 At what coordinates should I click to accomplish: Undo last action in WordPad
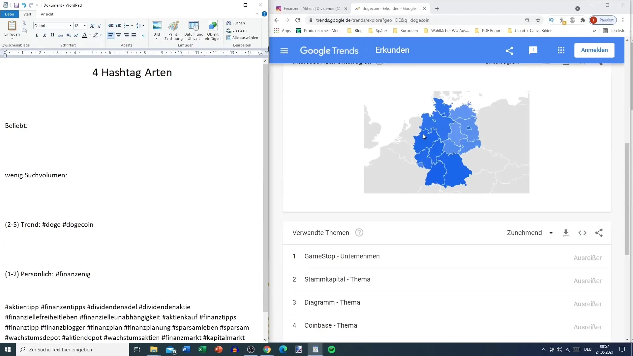pyautogui.click(x=24, y=5)
